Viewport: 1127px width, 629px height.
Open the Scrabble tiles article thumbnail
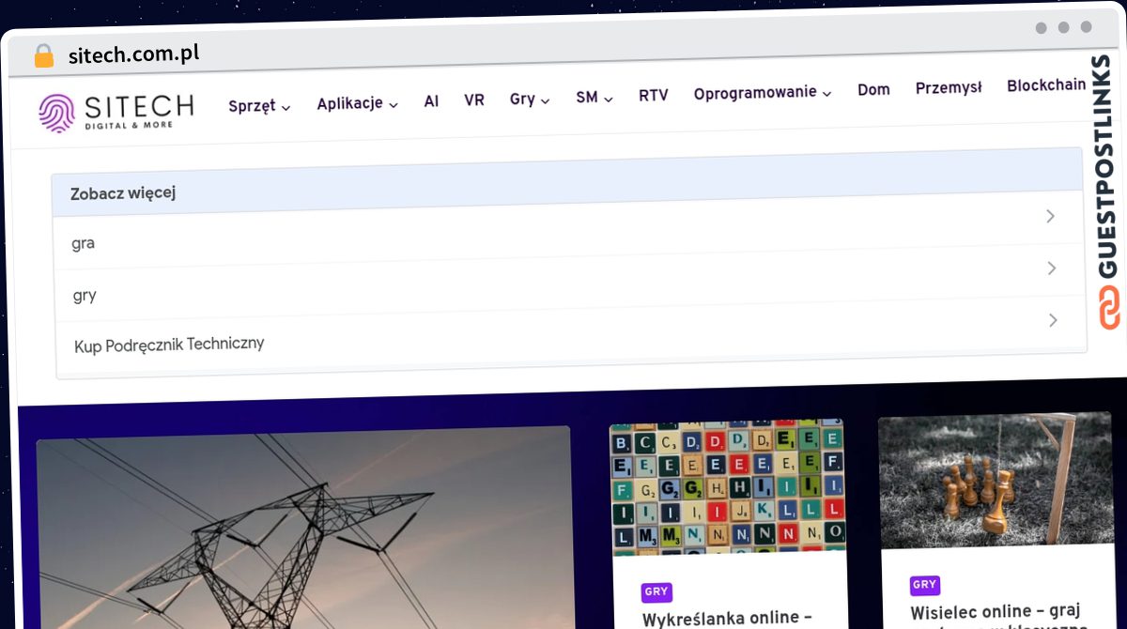[728, 486]
